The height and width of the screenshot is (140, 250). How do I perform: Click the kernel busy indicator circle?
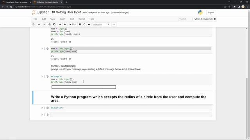click(215, 19)
